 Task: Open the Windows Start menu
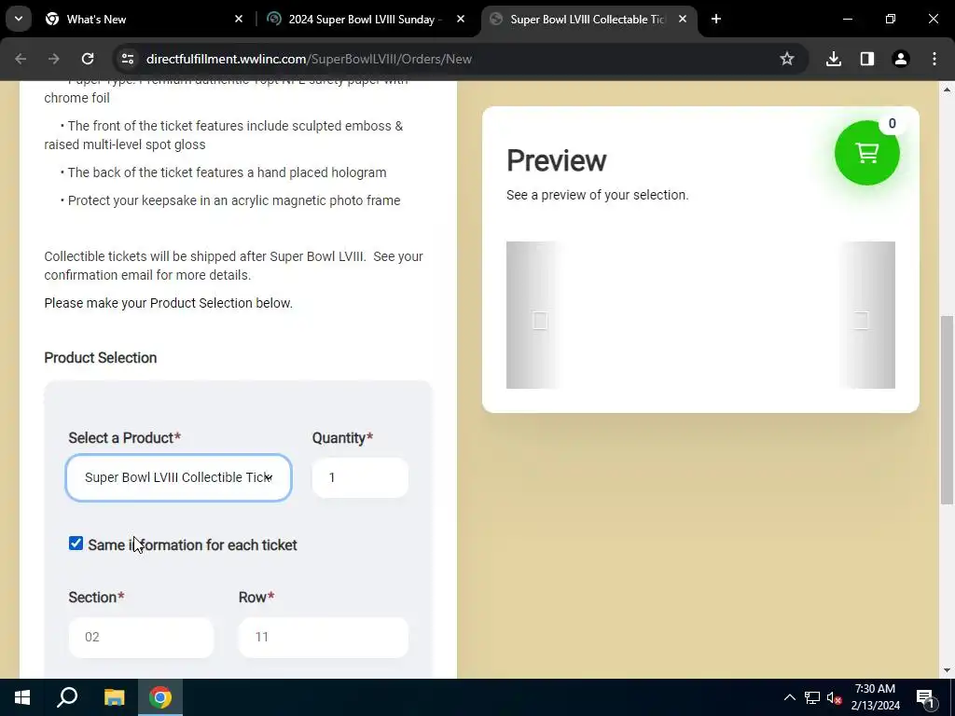click(22, 697)
